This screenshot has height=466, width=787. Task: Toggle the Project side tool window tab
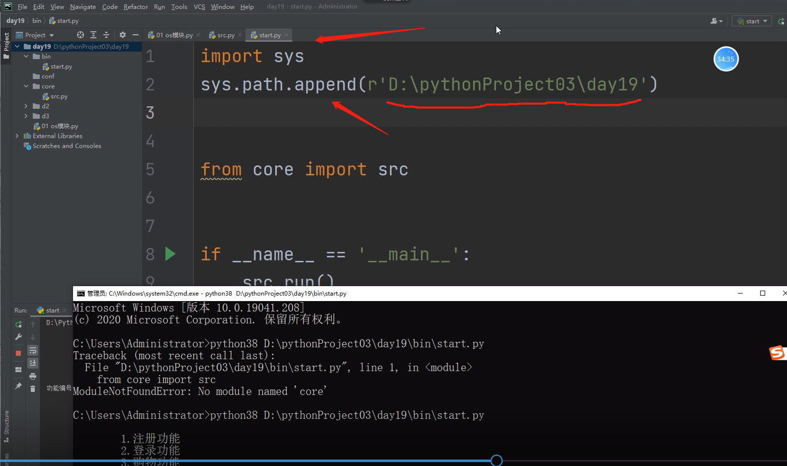click(6, 46)
